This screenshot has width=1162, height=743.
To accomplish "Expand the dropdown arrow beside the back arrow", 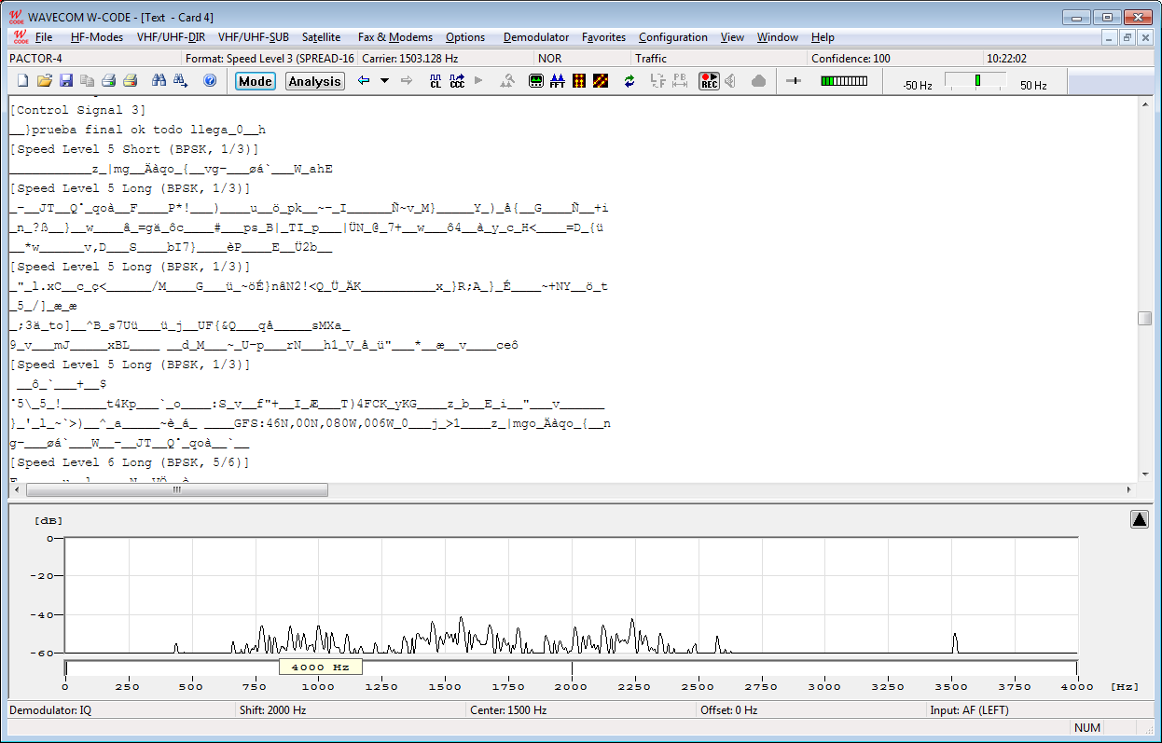I will 384,81.
